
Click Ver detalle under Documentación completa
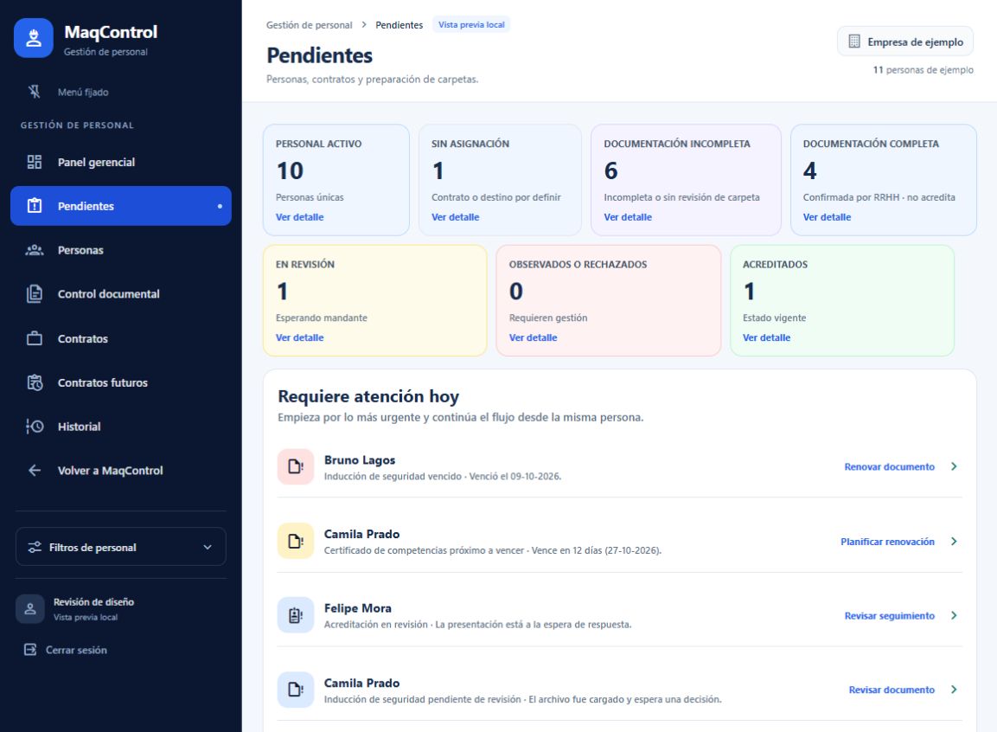click(x=827, y=217)
